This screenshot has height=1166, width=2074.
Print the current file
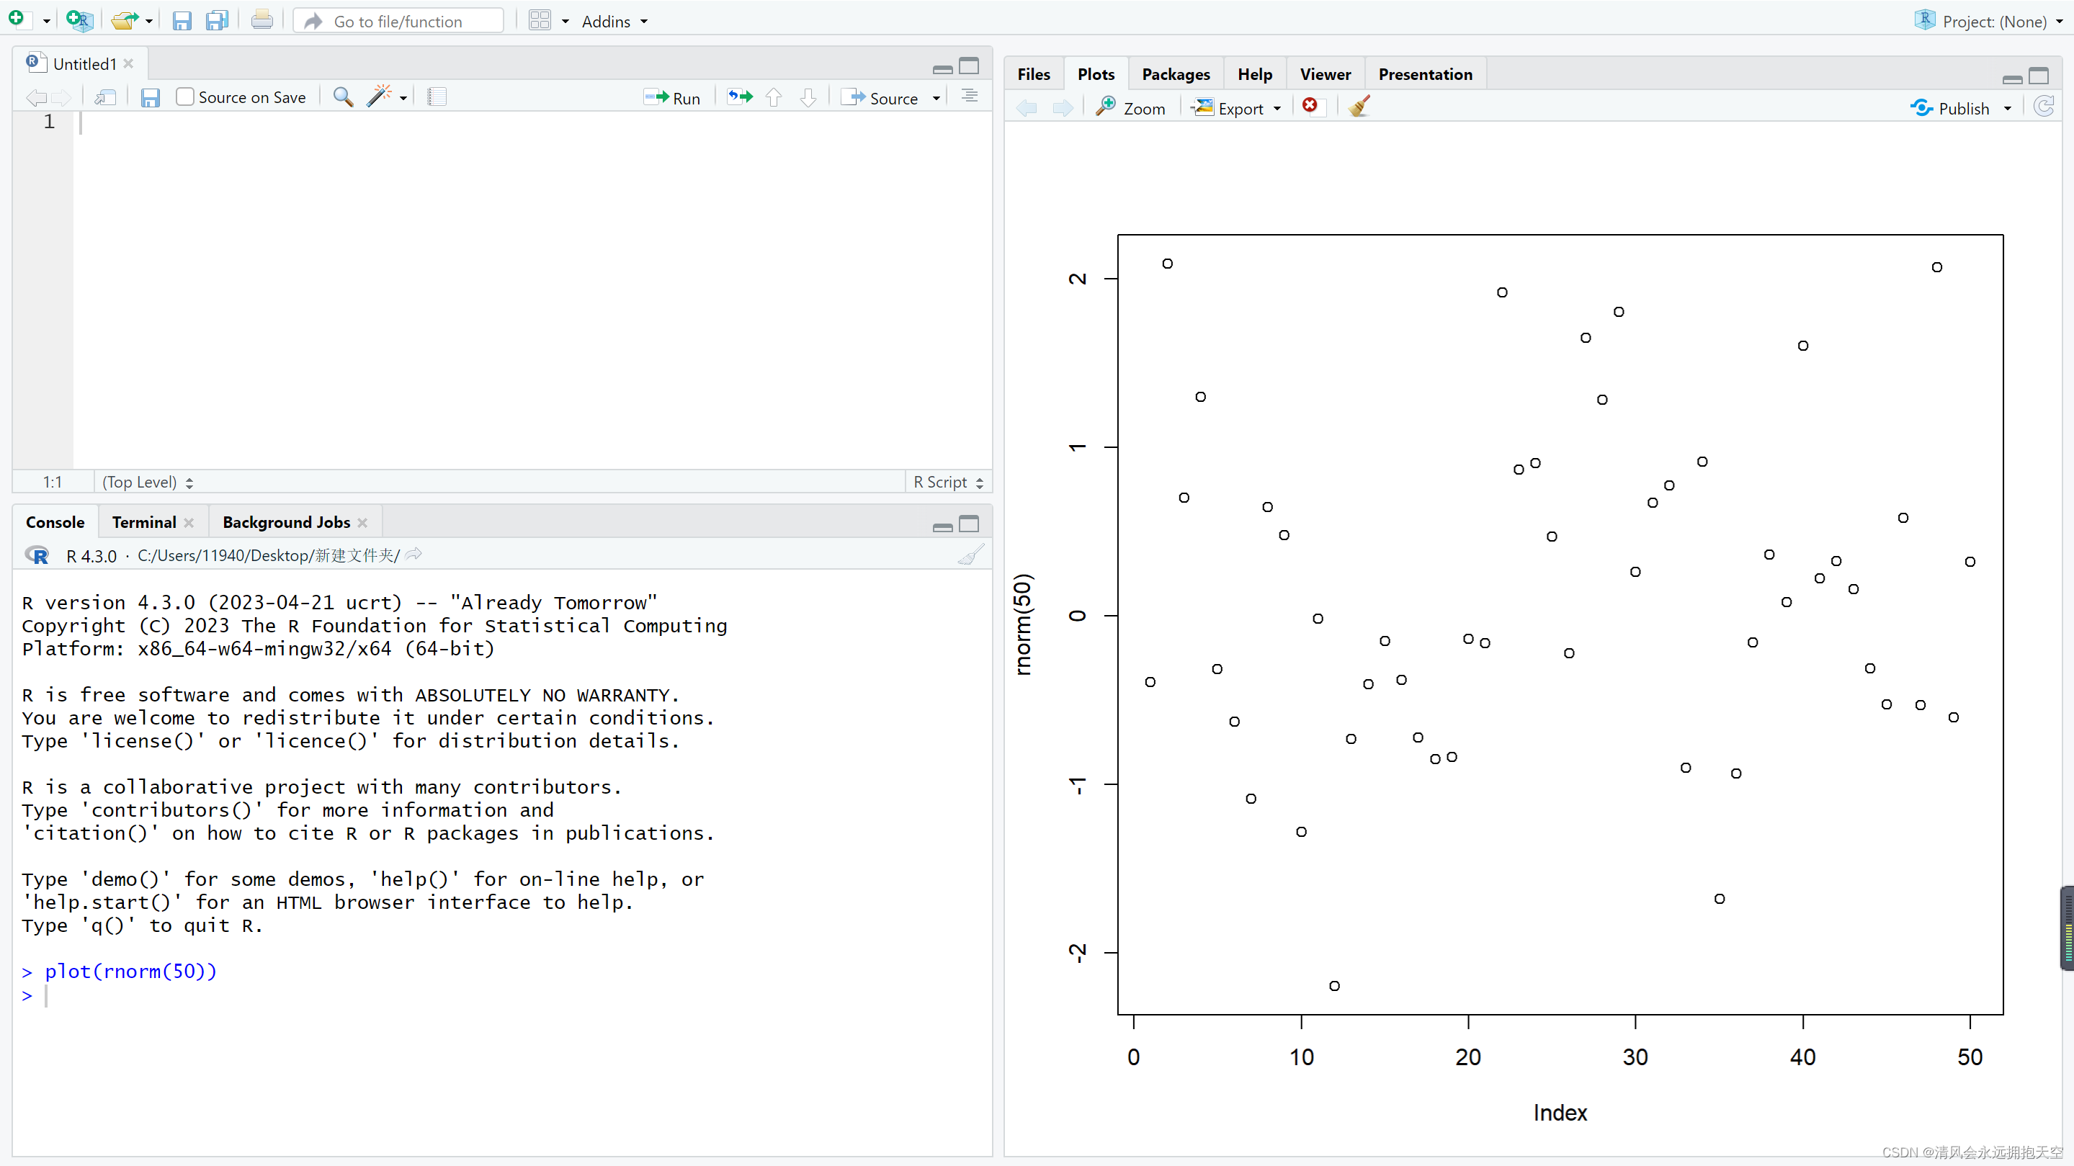tap(262, 20)
